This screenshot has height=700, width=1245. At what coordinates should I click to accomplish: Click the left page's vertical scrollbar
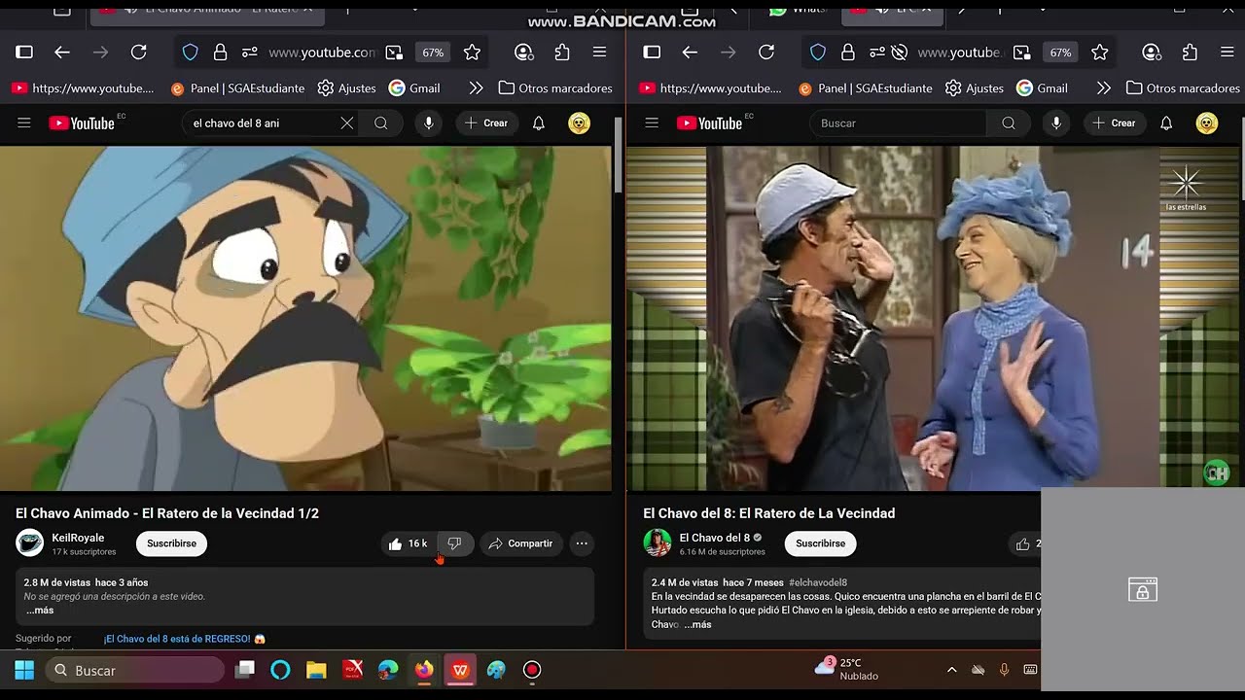click(x=618, y=156)
